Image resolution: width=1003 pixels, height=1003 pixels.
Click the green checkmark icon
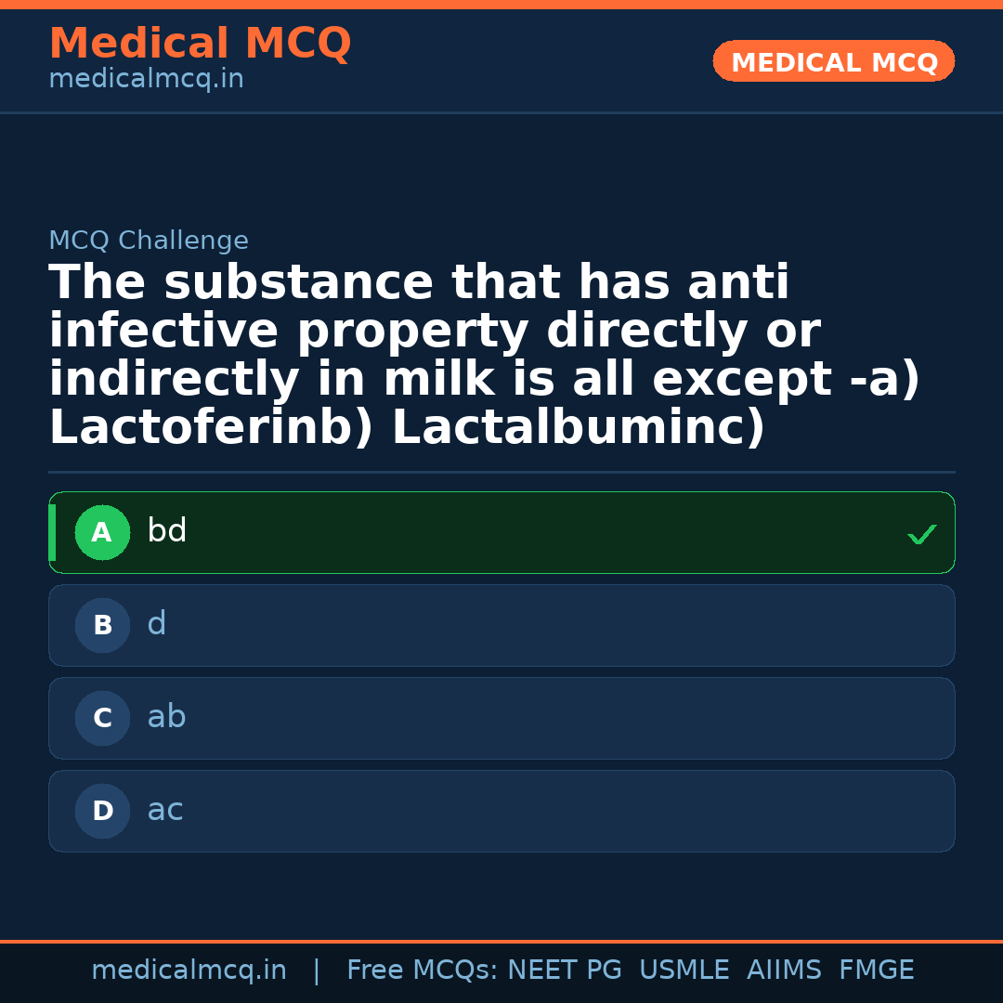(921, 534)
